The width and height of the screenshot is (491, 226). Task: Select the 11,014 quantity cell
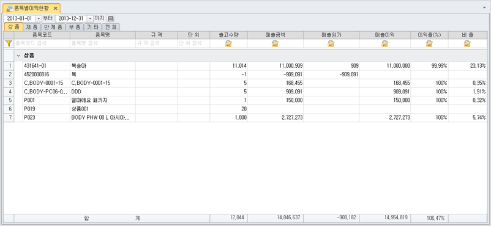pos(228,65)
